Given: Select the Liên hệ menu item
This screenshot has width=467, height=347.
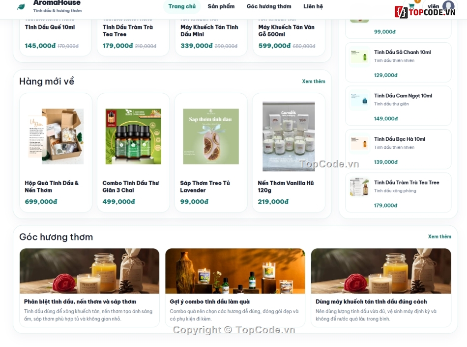Looking at the screenshot, I should coord(313,6).
